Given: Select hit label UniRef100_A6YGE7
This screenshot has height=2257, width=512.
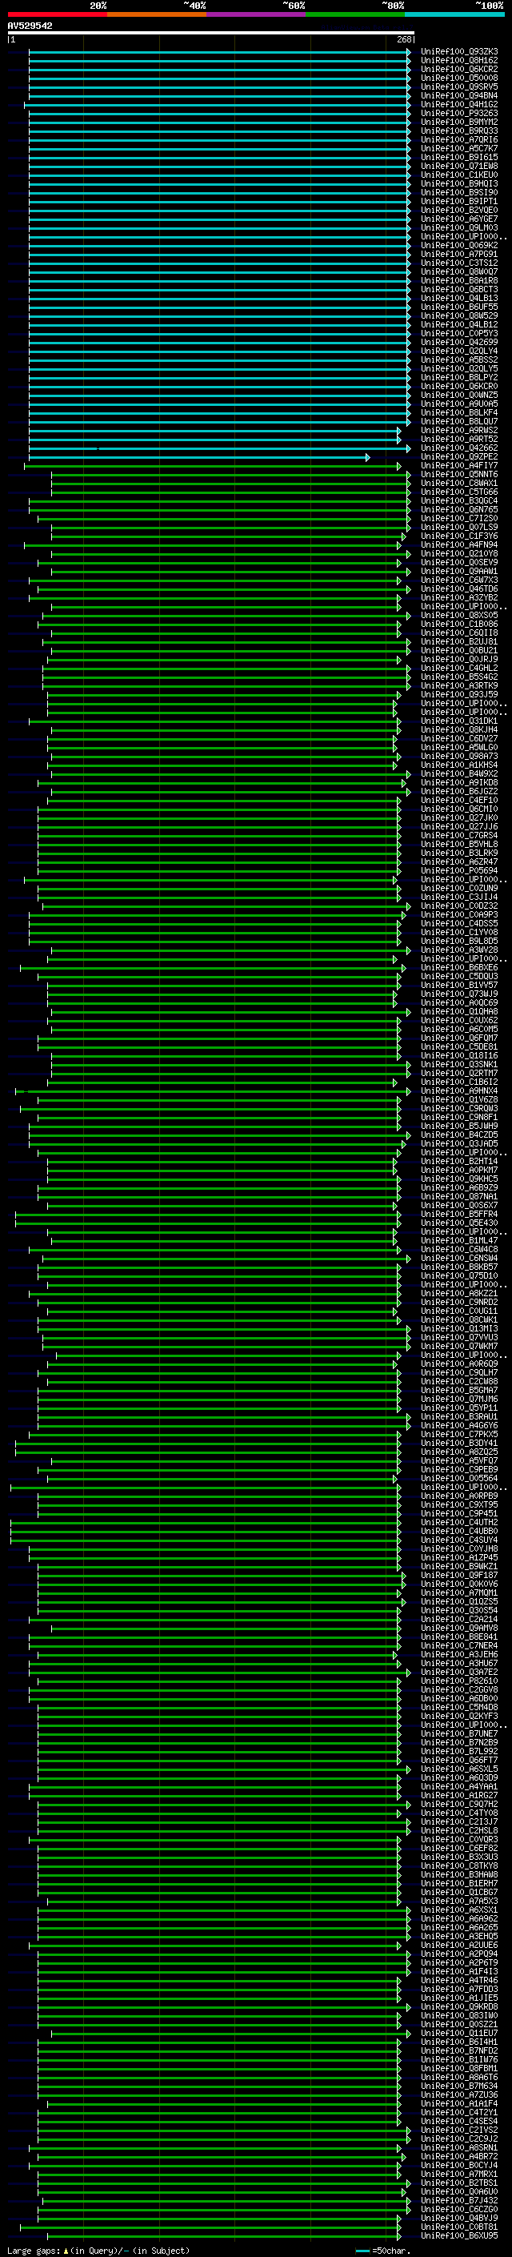Looking at the screenshot, I should click(x=459, y=219).
